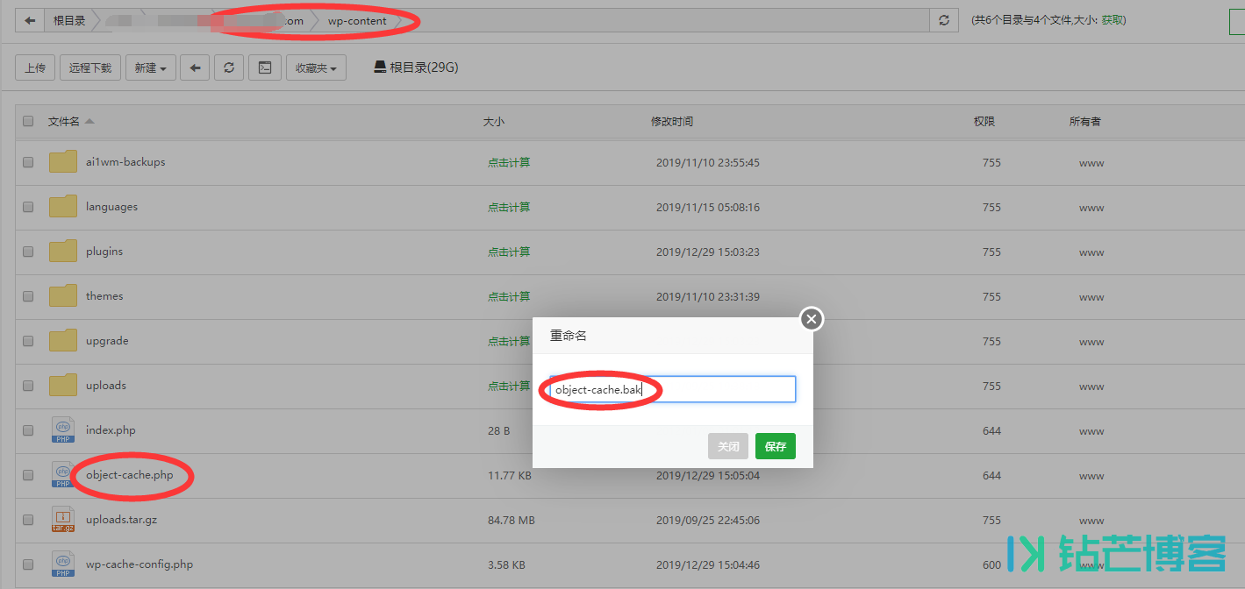Click the toolbar refresh button

[x=229, y=67]
